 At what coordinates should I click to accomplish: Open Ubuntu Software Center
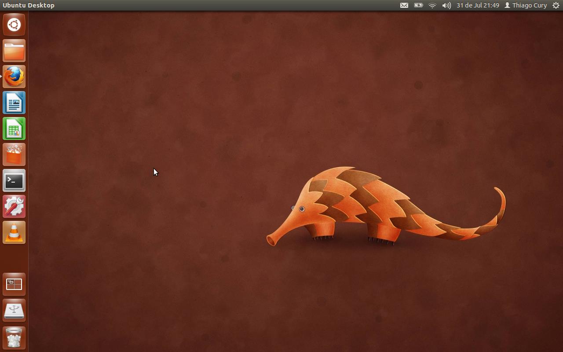coord(14,154)
